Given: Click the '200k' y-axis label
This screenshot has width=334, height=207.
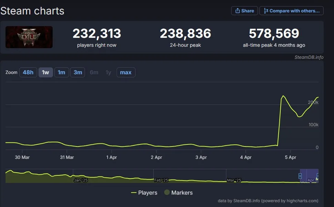Looking at the screenshot, I should click(313, 102).
